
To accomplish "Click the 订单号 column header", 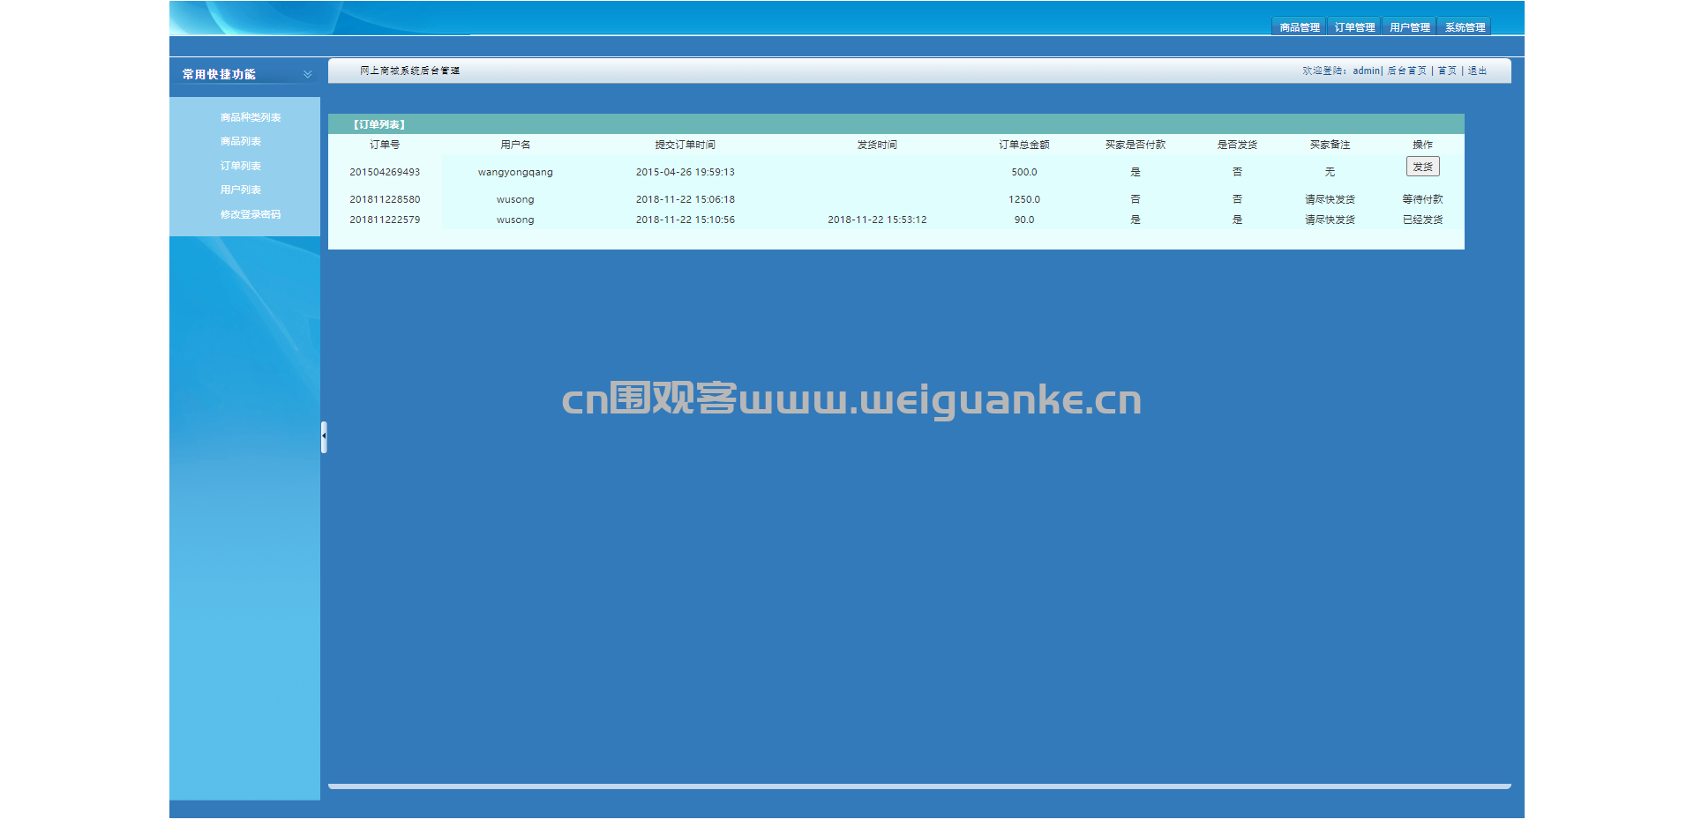I will click(x=385, y=145).
